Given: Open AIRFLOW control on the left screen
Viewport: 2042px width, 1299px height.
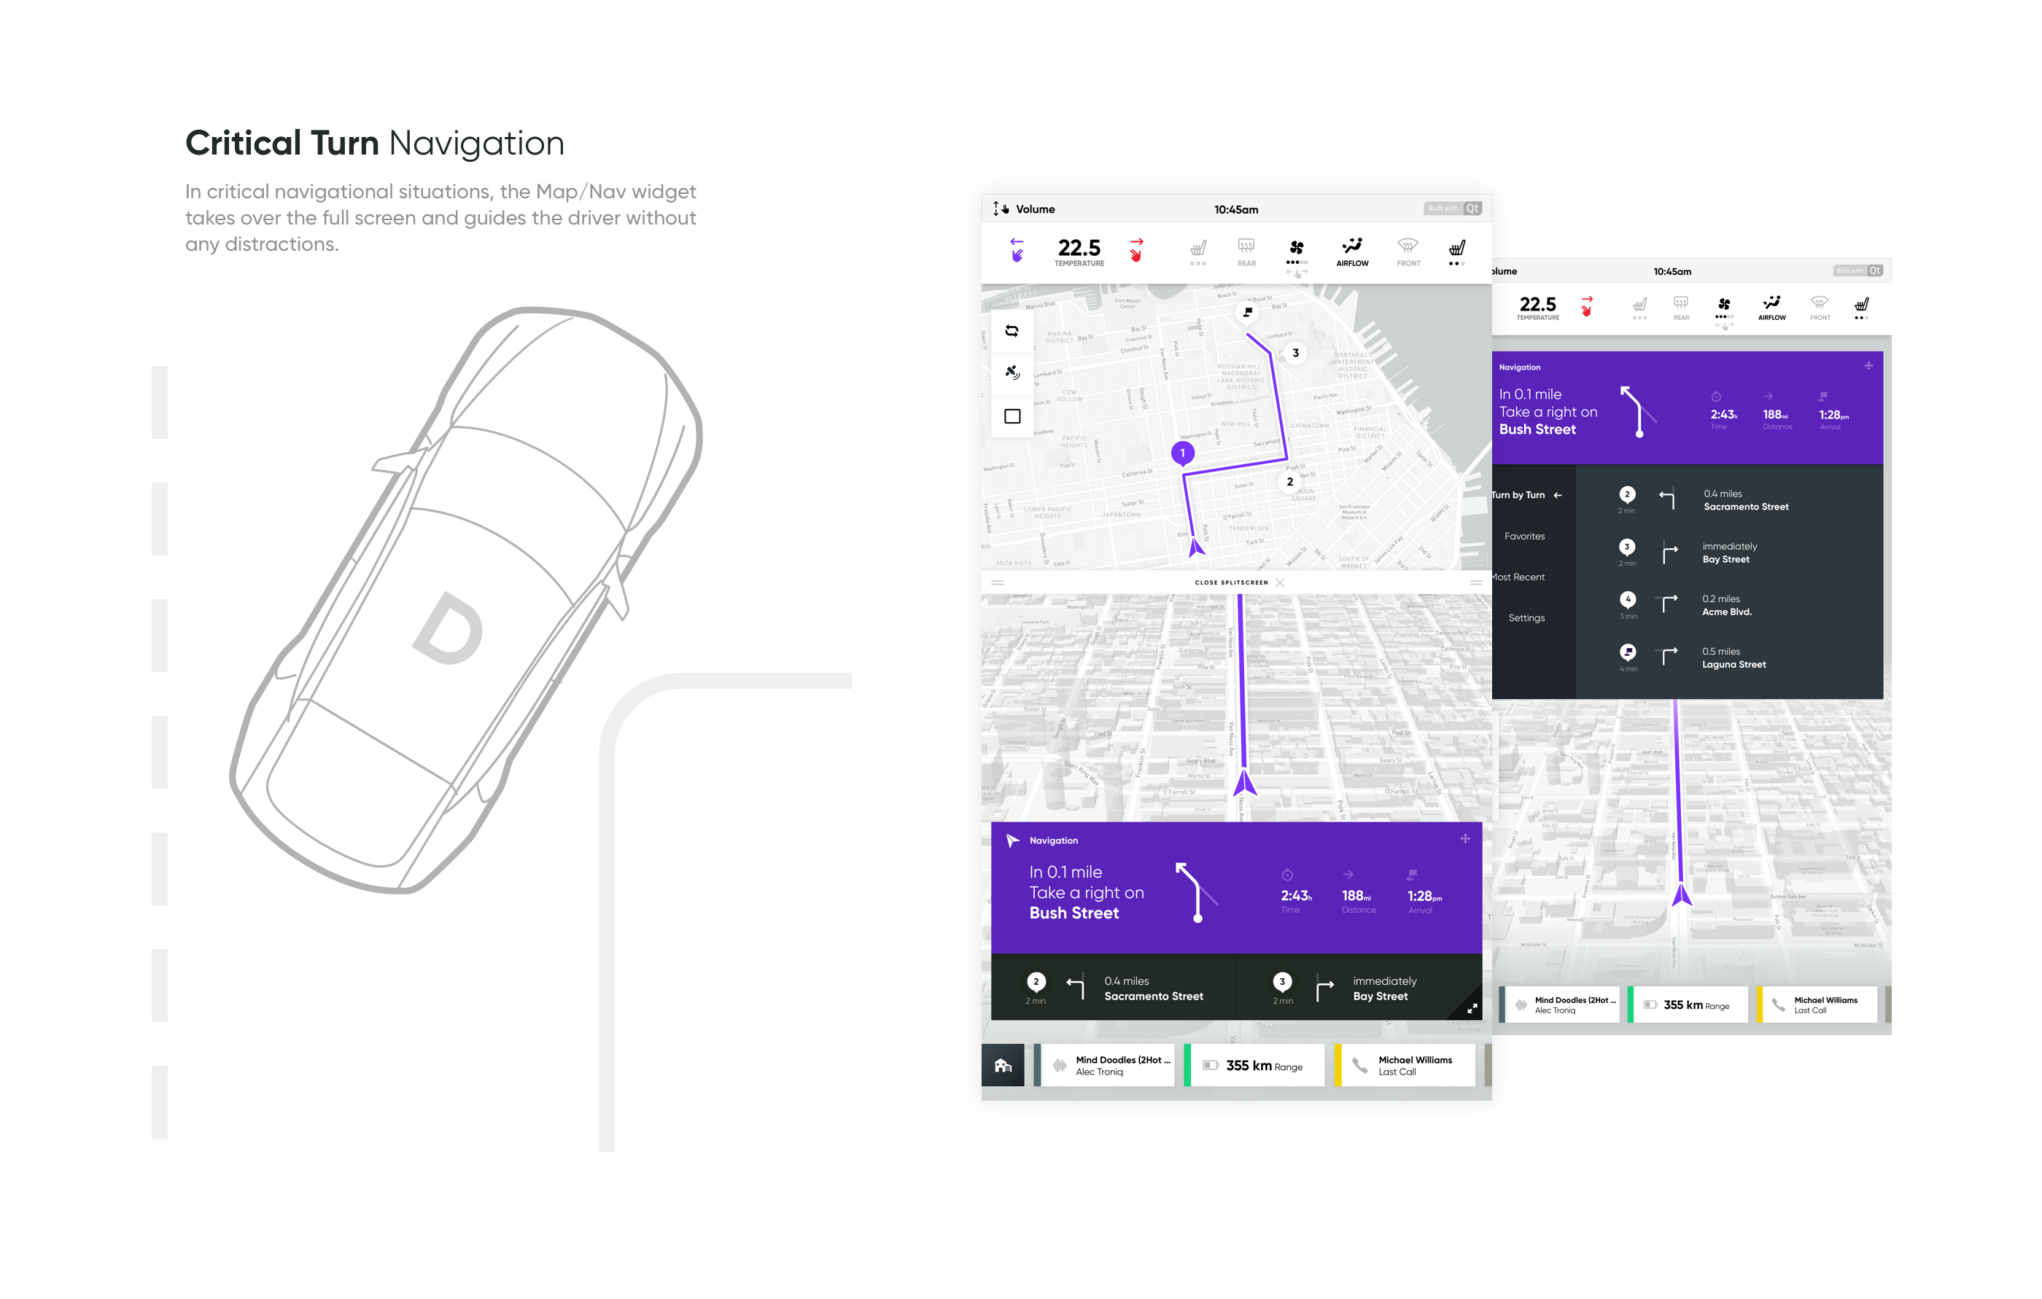Looking at the screenshot, I should pyautogui.click(x=1351, y=251).
